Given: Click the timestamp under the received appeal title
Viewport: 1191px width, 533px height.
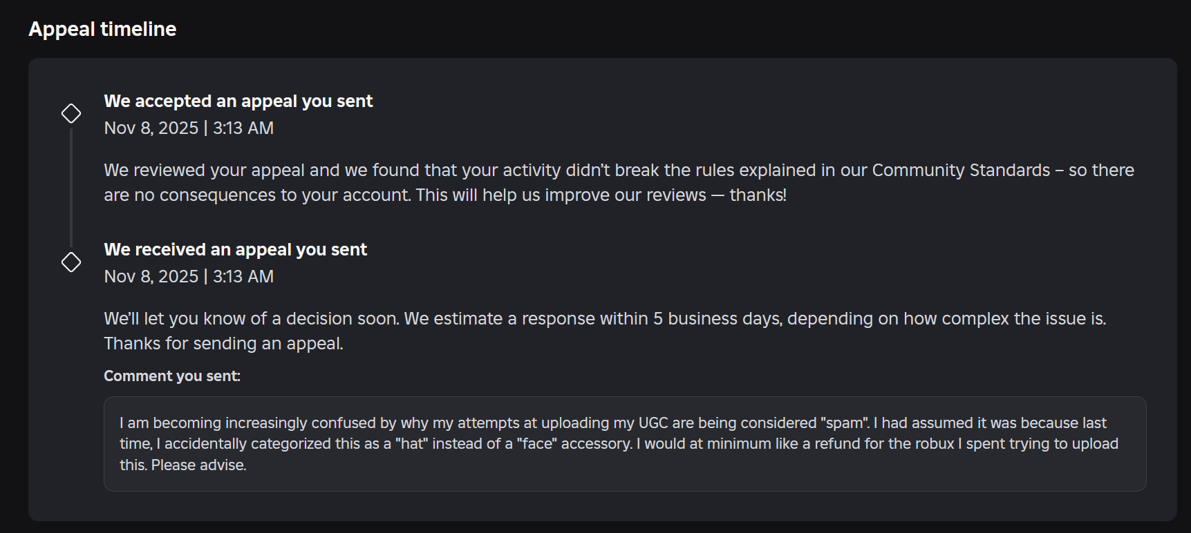Looking at the screenshot, I should pos(189,277).
